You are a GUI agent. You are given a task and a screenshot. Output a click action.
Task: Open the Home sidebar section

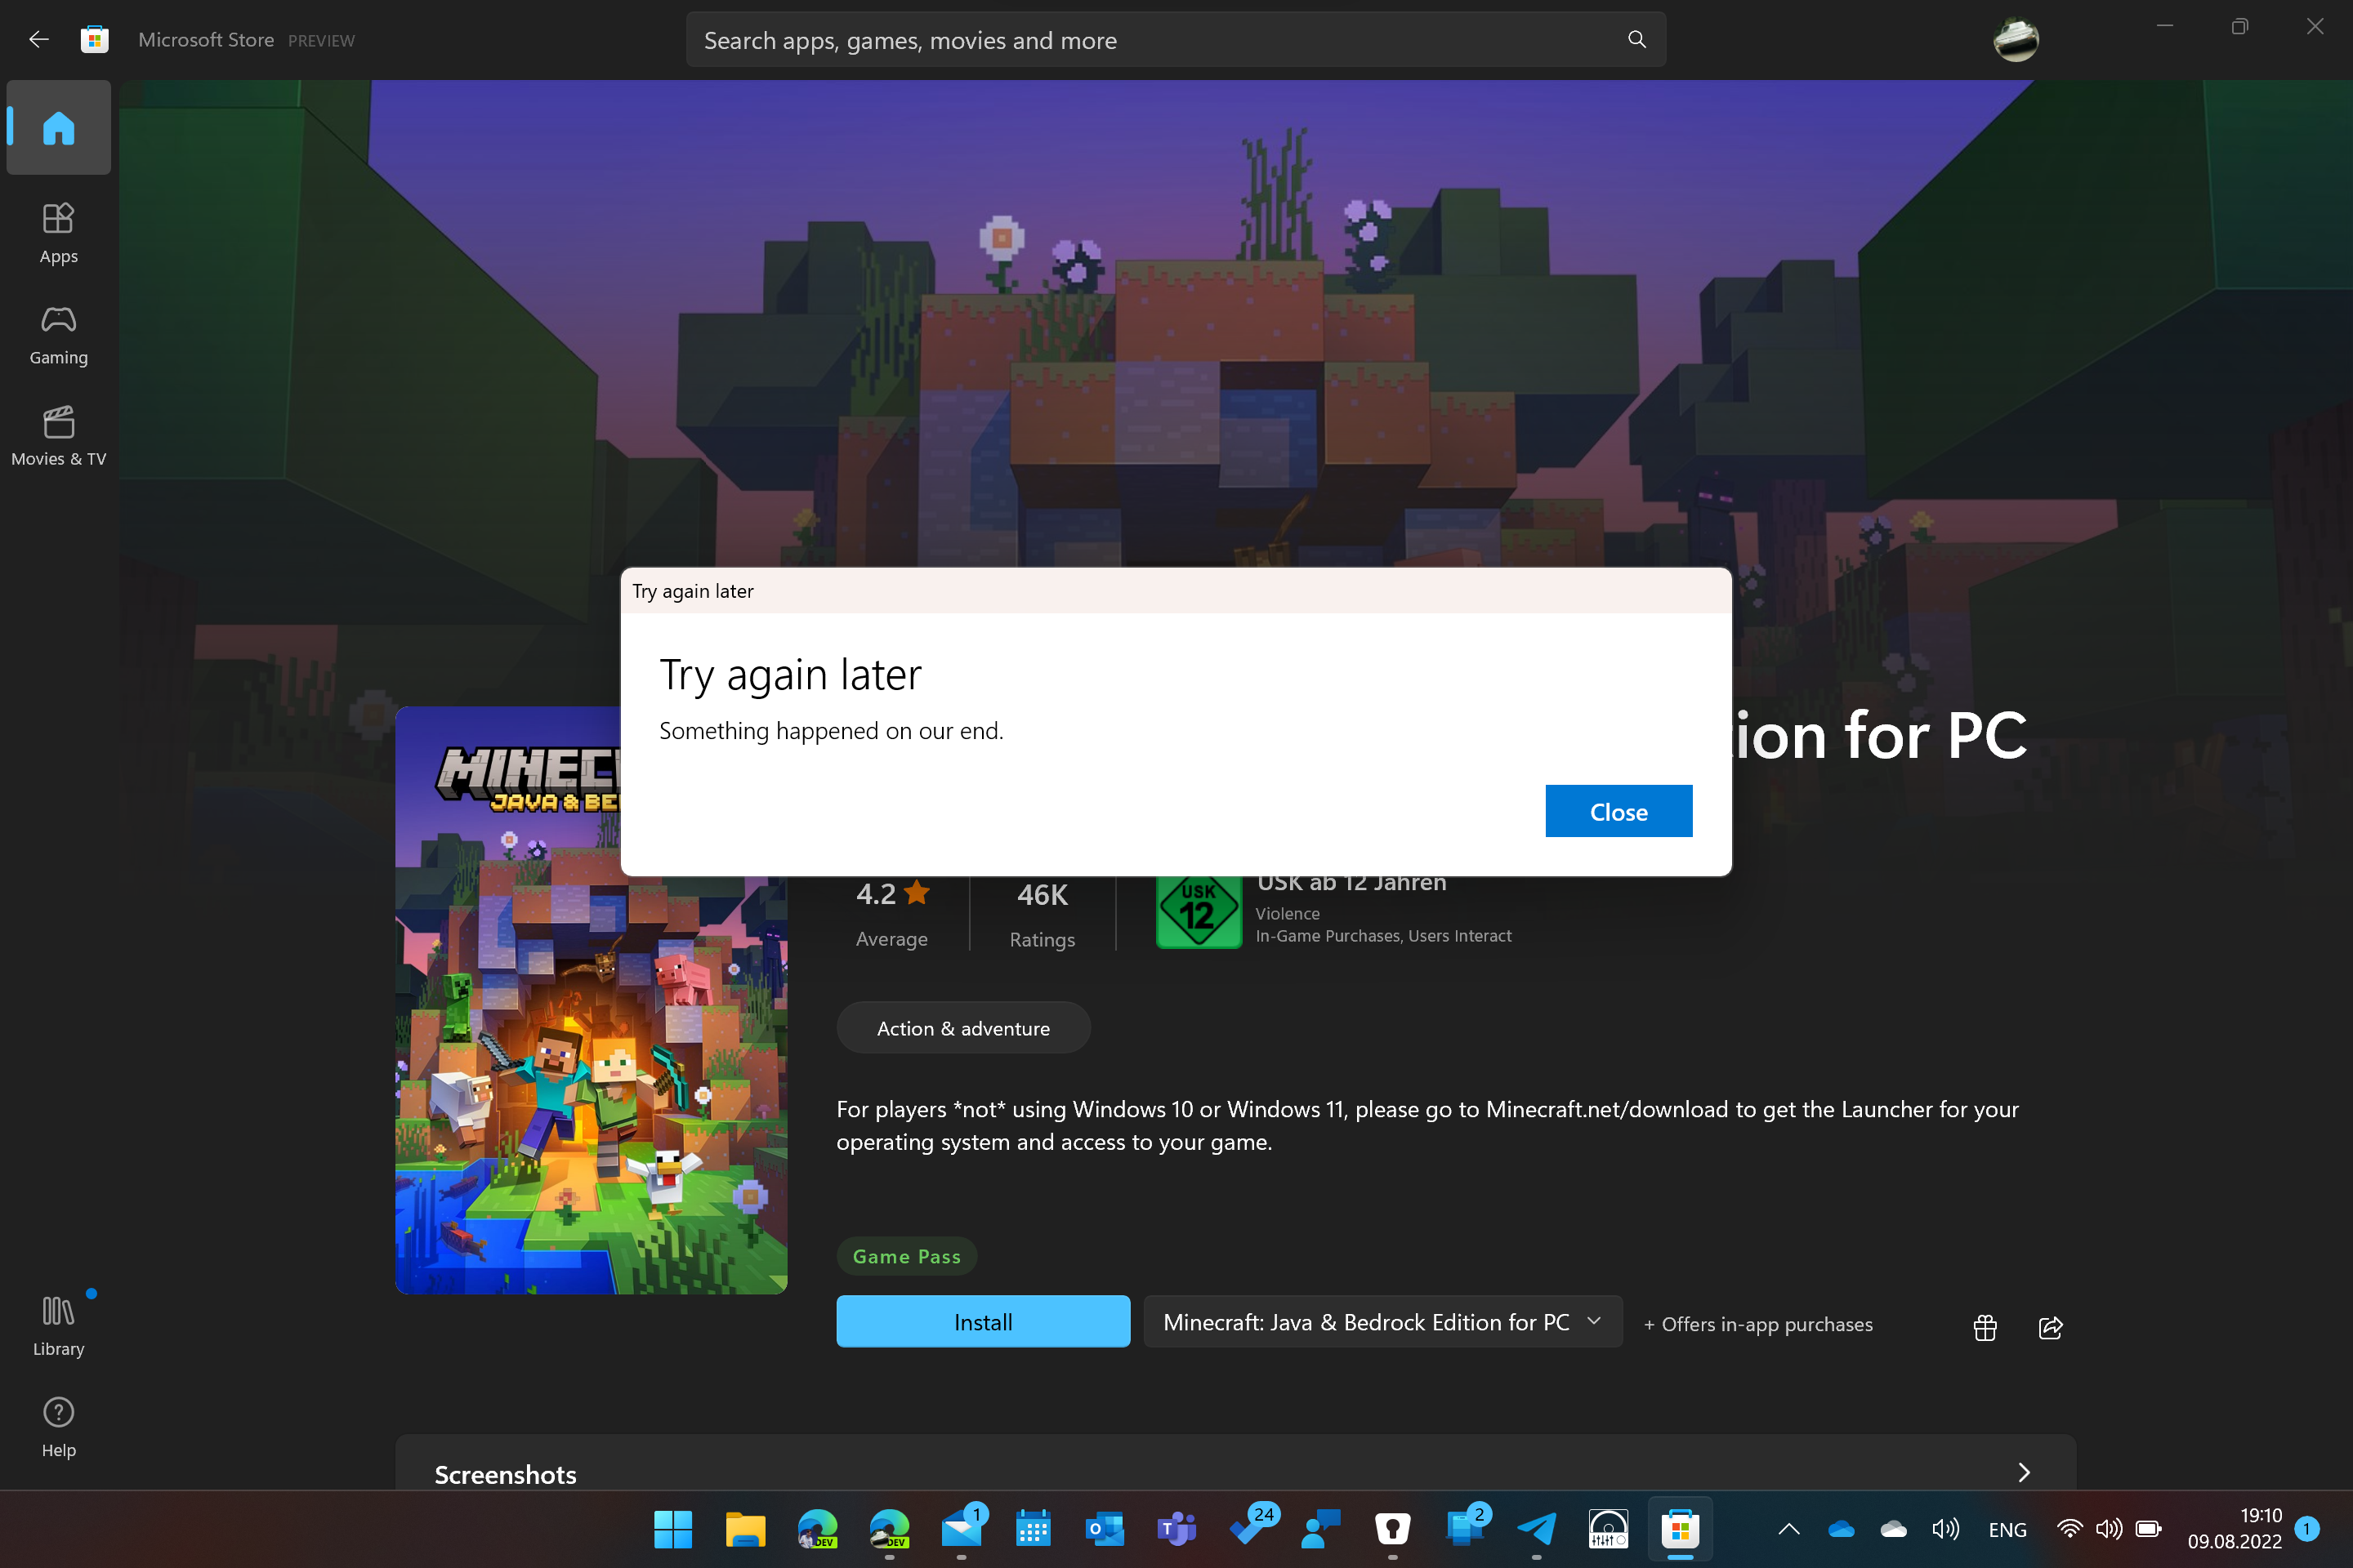58,128
